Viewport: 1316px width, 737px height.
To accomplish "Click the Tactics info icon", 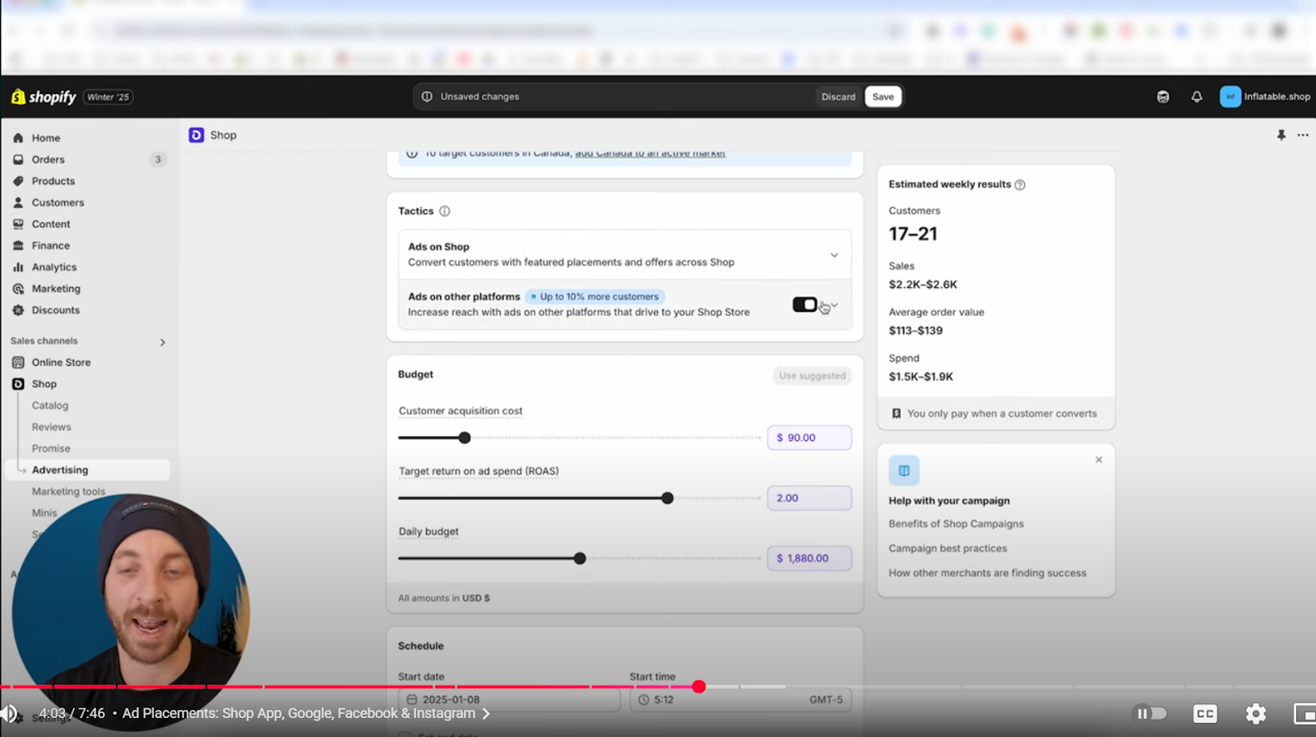I will 445,211.
